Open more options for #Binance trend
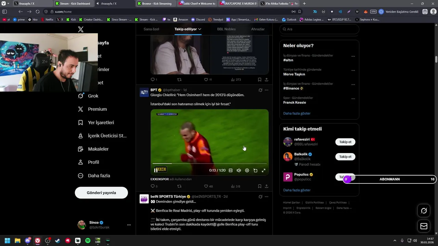Image resolution: width=438 pixels, height=246 pixels. (353, 85)
